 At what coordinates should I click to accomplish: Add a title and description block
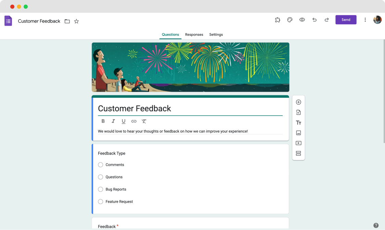click(x=298, y=122)
